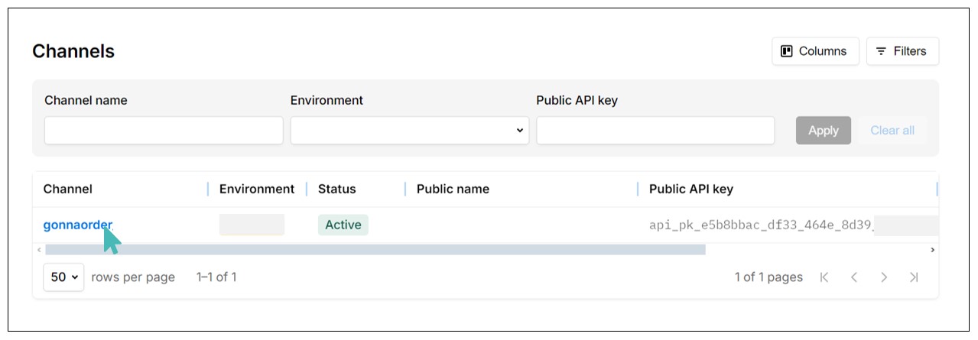Click into the Channel name filter field
Image resolution: width=978 pixels, height=340 pixels.
pyautogui.click(x=164, y=130)
